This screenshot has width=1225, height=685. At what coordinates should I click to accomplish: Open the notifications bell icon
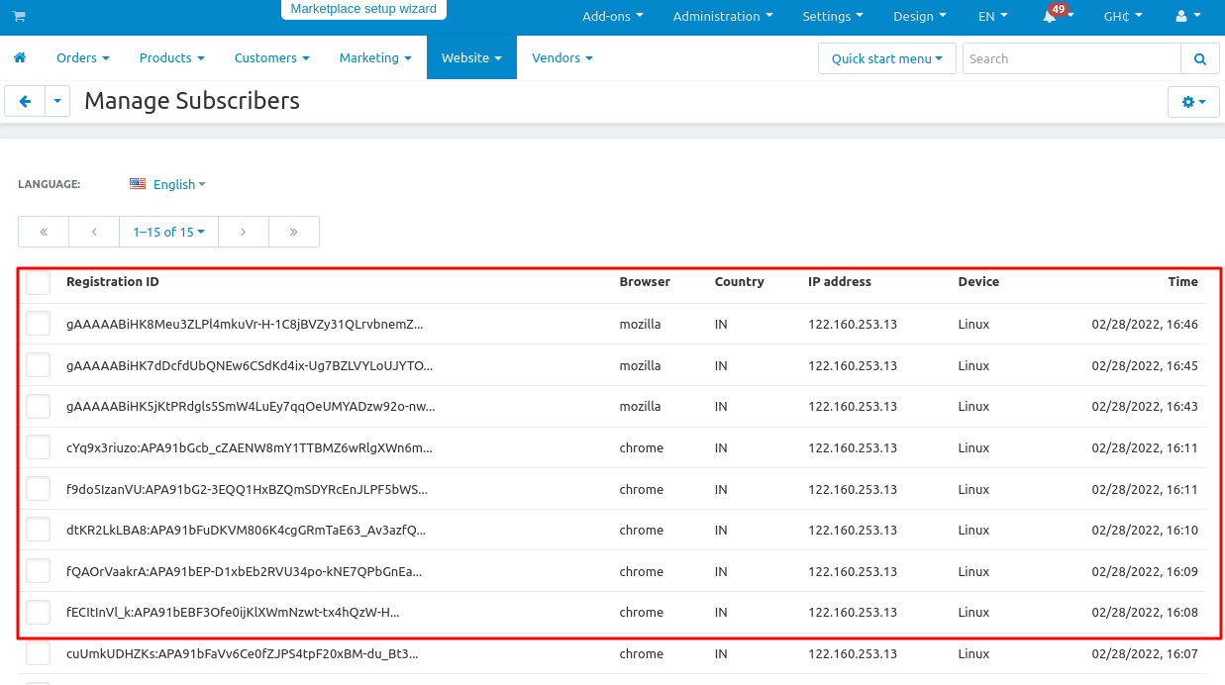coord(1050,17)
